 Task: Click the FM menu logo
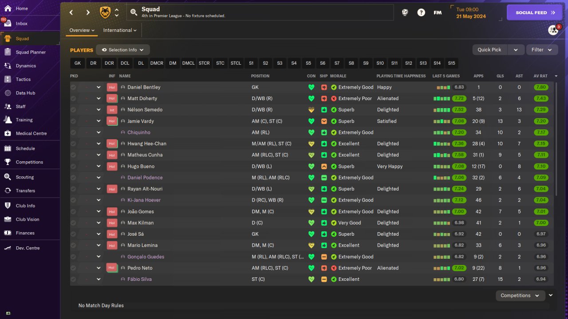point(438,12)
